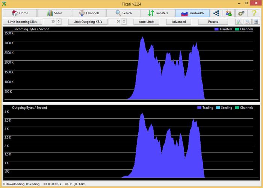
Task: Click the Tixati logo in title bar
Action: (5, 3)
